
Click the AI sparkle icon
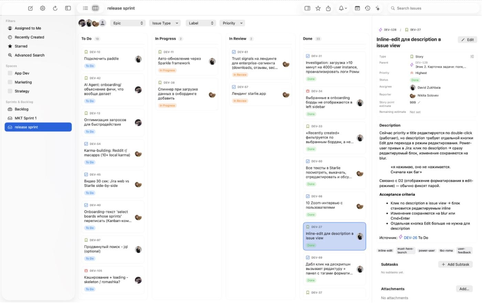point(378,8)
